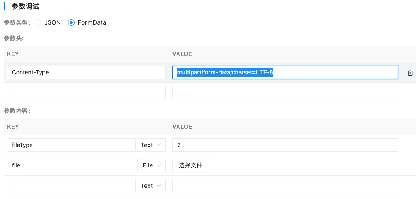Click the 选择文件 choose file button

click(x=190, y=165)
